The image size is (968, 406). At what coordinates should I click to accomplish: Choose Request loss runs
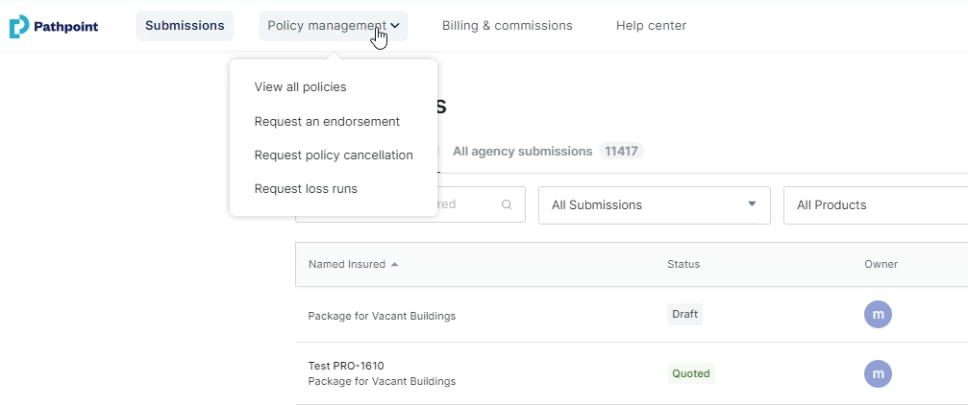(x=306, y=189)
